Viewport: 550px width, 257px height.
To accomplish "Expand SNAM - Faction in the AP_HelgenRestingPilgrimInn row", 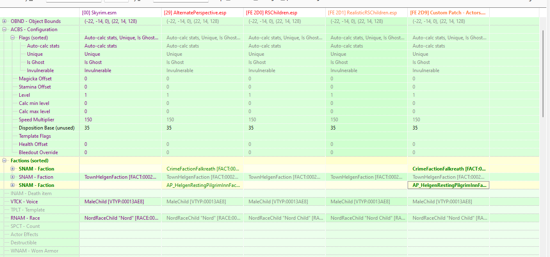I will pos(13,185).
